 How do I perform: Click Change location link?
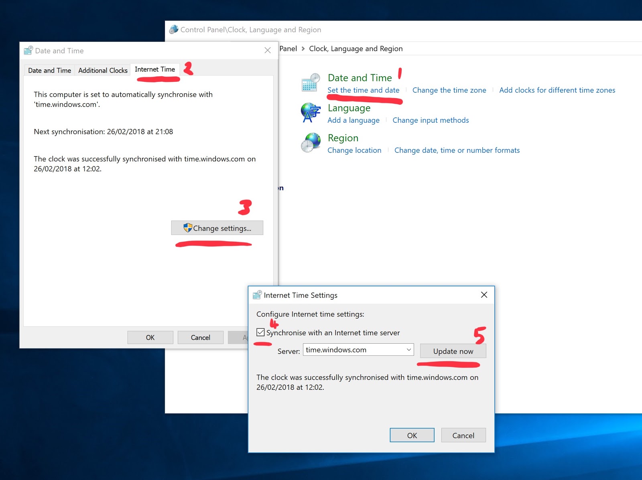coord(354,150)
